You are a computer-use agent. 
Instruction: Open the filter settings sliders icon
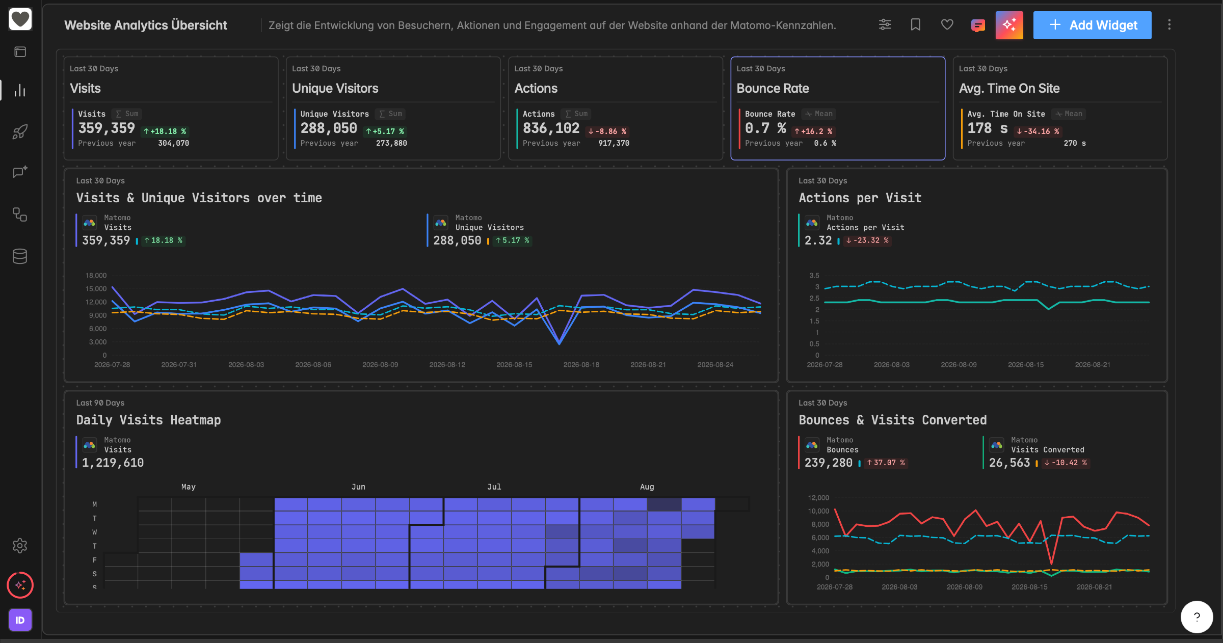tap(885, 24)
